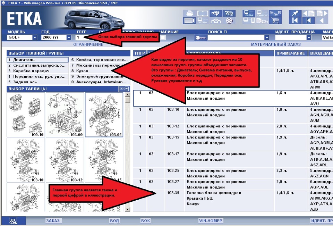This screenshot has height=226, width=333.
Task: Toggle thumbnail layout icon in ВЫБОР ТАБЛИЦЫ header
Action: pyautogui.click(x=124, y=89)
